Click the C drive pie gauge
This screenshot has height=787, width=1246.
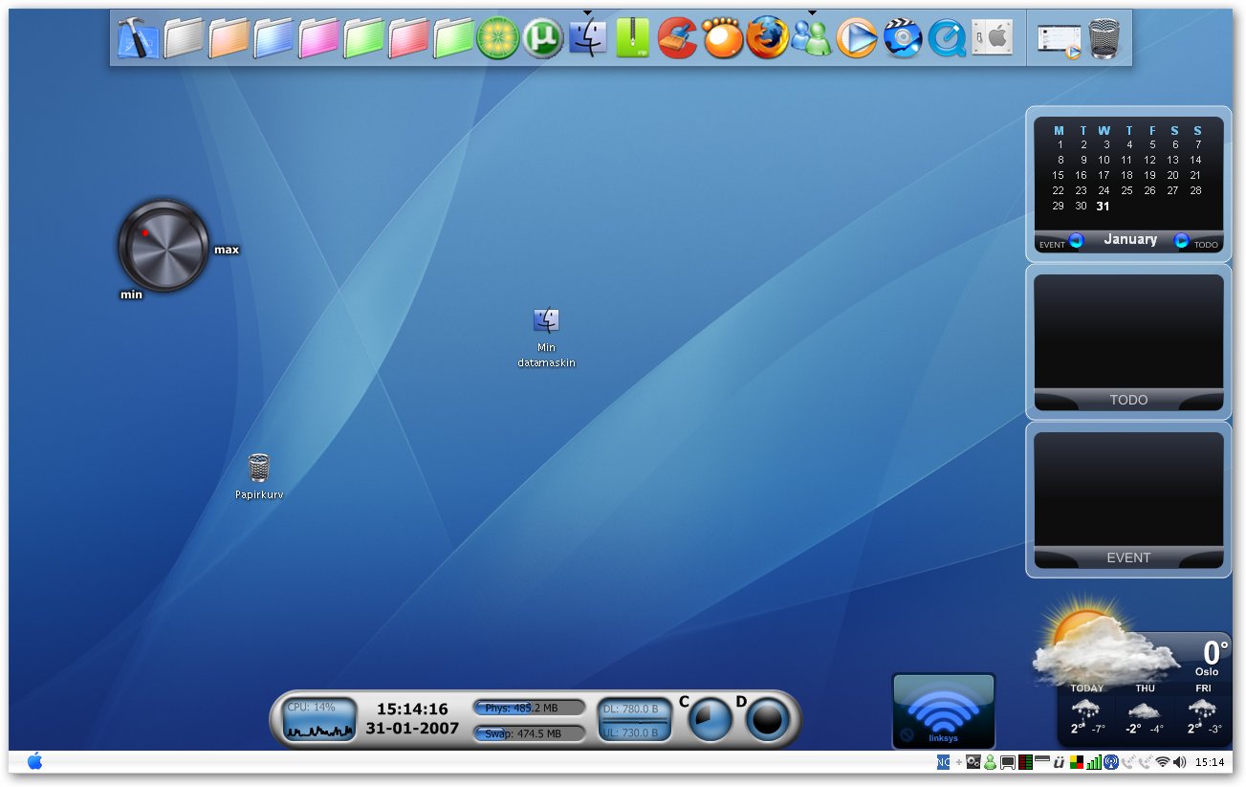tap(710, 720)
